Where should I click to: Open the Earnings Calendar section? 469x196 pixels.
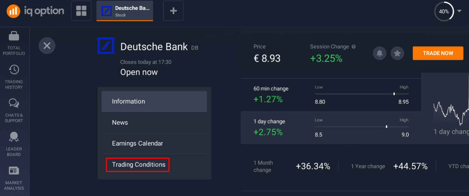(137, 143)
